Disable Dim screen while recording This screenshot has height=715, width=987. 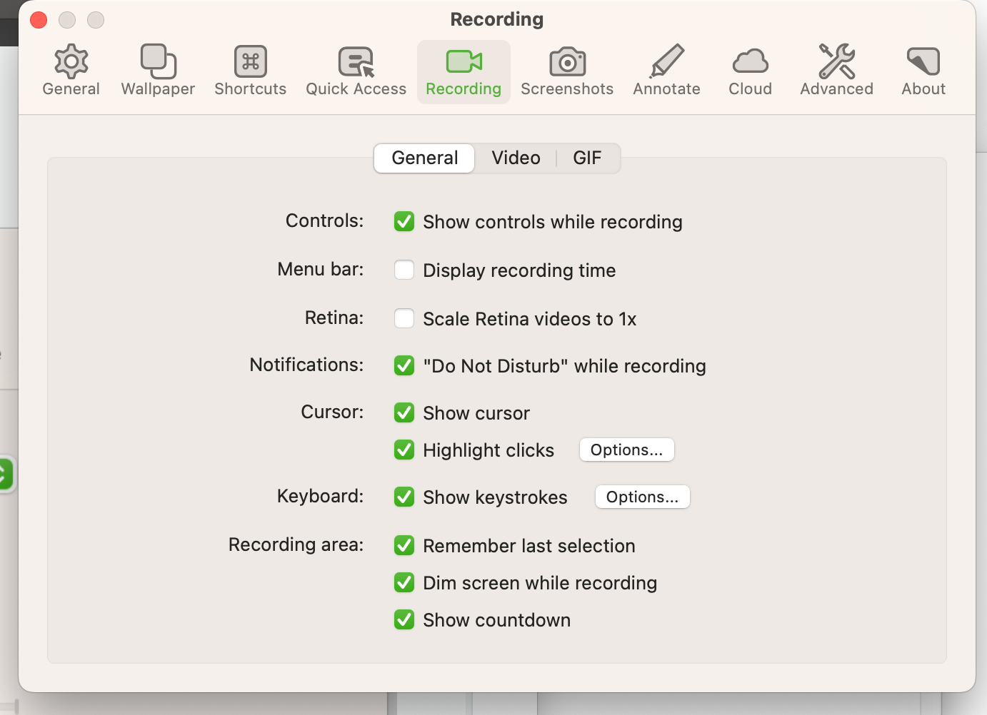point(404,582)
